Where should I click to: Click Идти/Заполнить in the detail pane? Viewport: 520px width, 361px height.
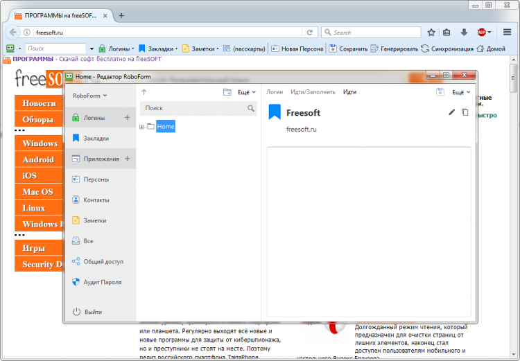tap(313, 92)
